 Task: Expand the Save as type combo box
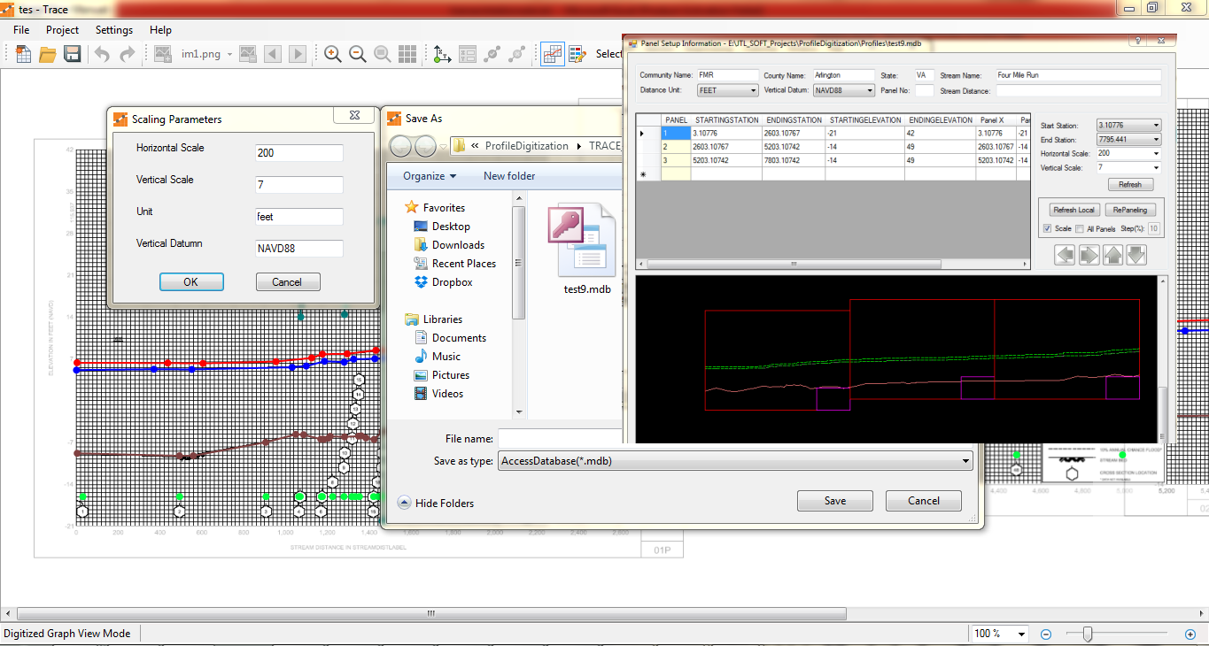[x=965, y=461]
